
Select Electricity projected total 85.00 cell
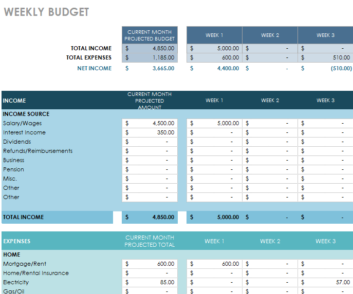coord(150,282)
